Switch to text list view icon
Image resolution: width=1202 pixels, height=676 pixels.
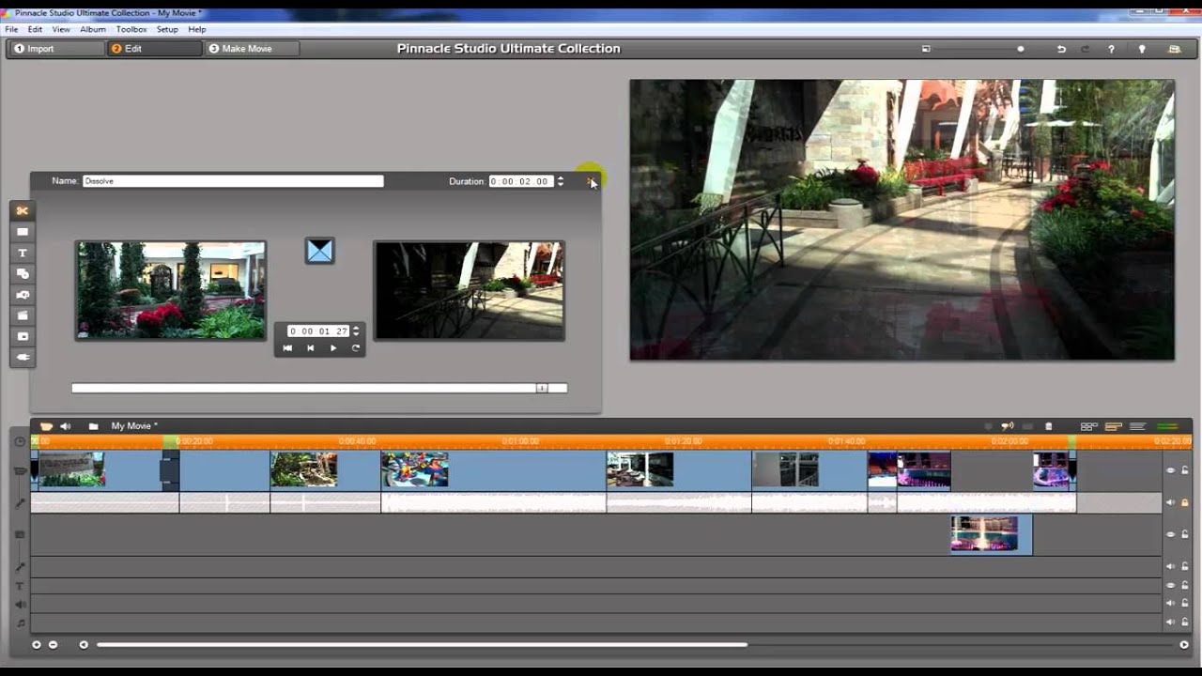(1137, 426)
